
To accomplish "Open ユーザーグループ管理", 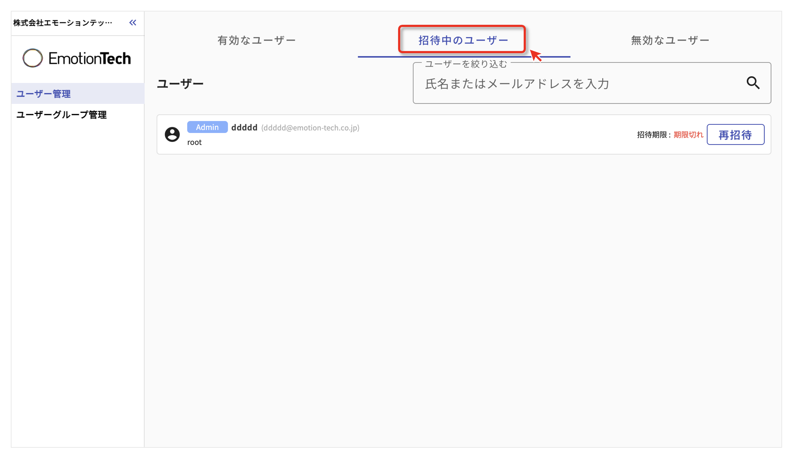I will (61, 115).
